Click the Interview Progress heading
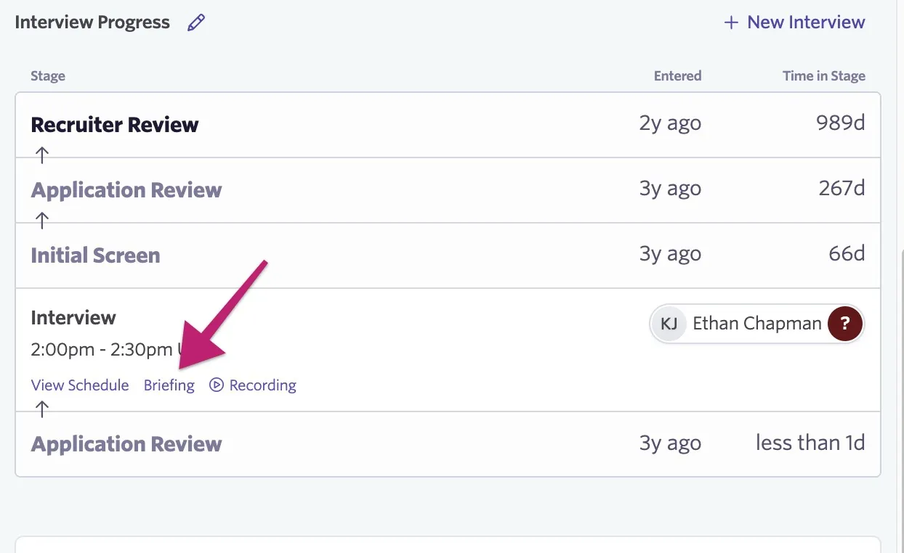This screenshot has height=553, width=904. [x=92, y=22]
